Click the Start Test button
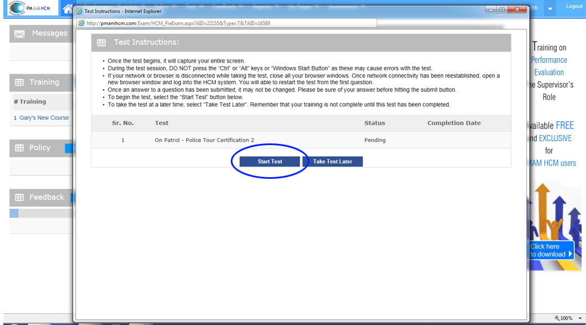The width and height of the screenshot is (586, 325). click(x=269, y=162)
